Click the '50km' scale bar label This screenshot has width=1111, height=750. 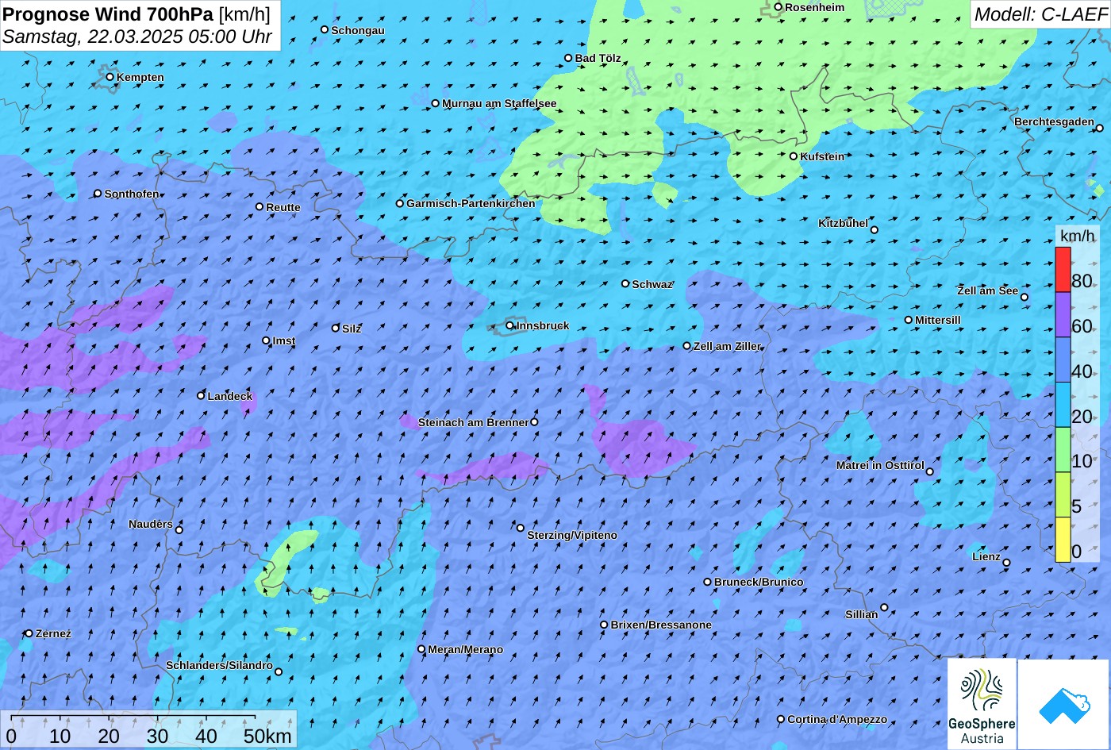tap(267, 736)
